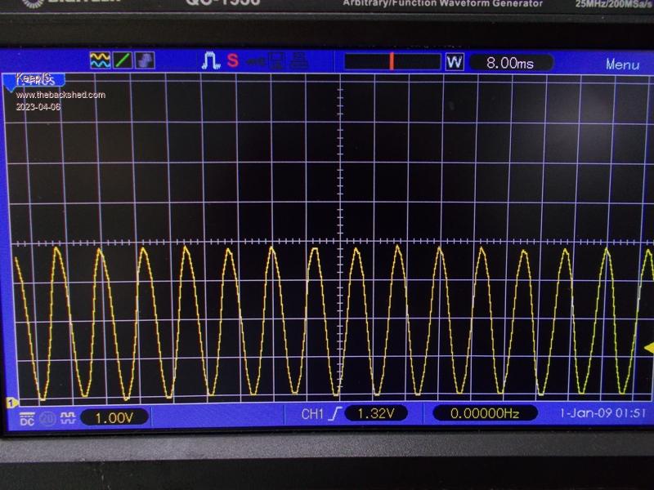Toggle the DC coupling indicator
This screenshot has height=490, width=654.
[26, 418]
